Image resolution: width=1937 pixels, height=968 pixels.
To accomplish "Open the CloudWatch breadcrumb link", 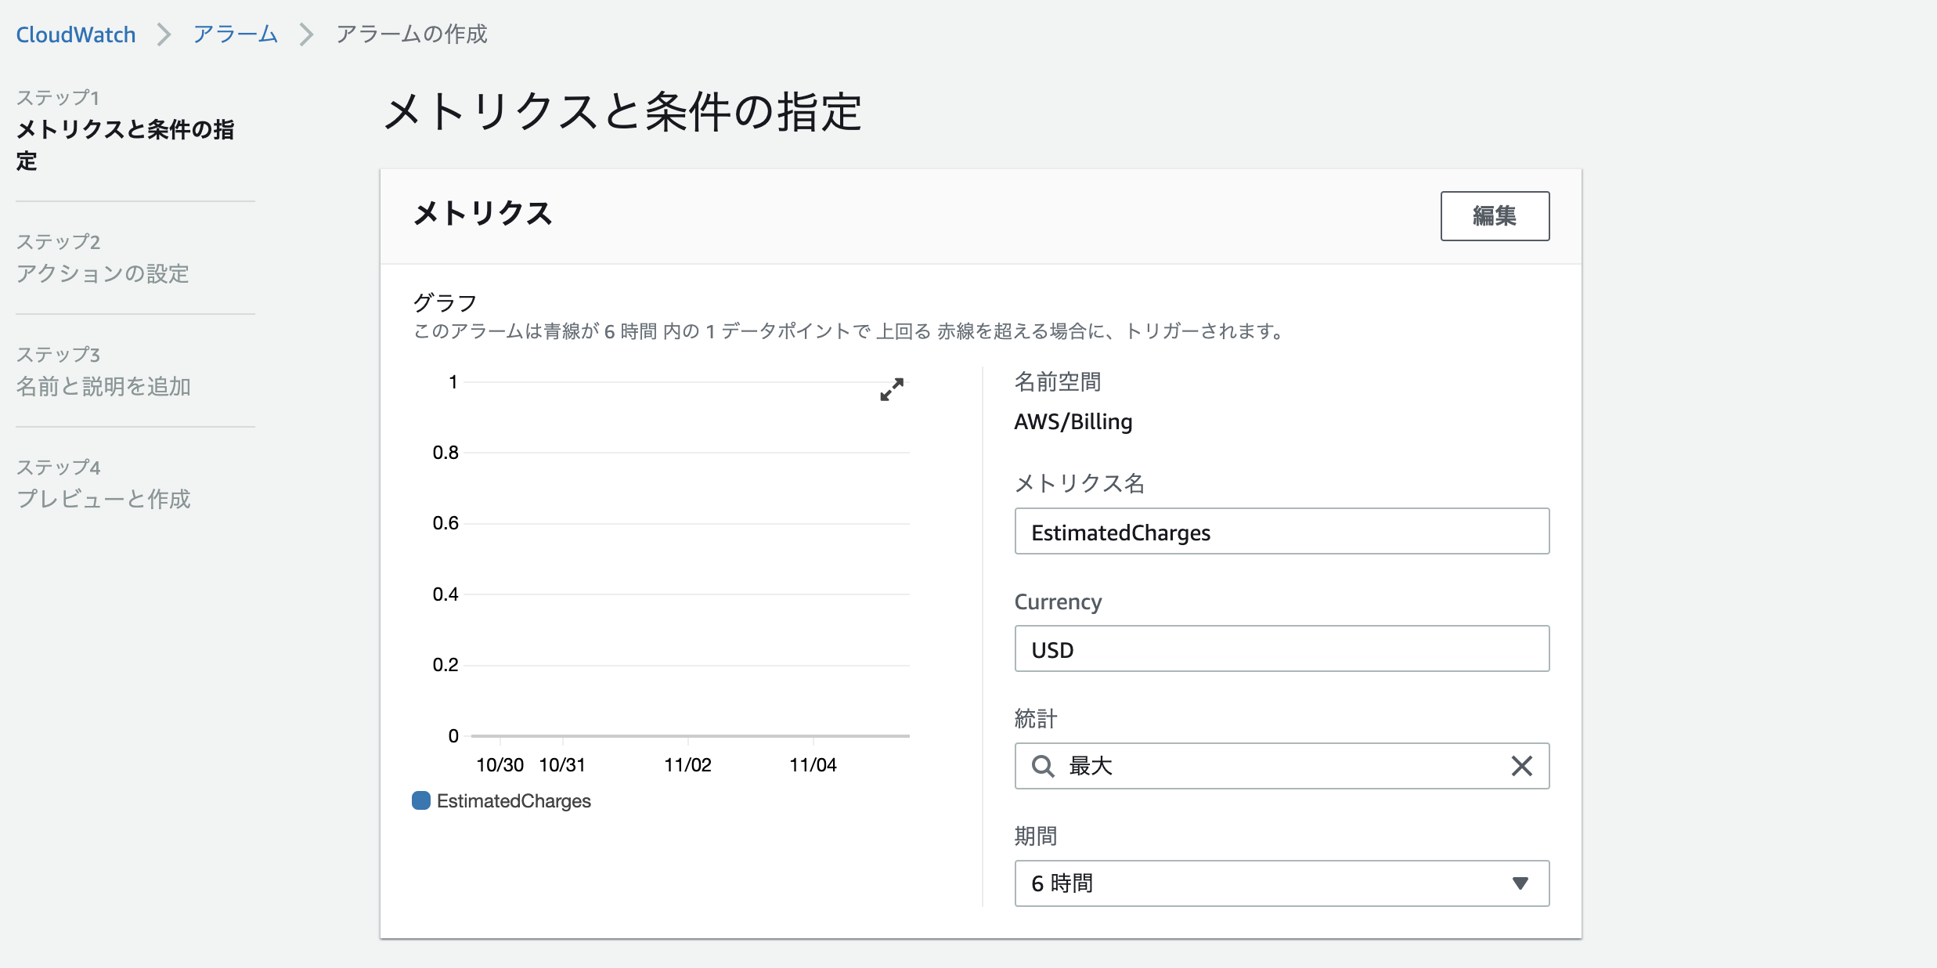I will (75, 34).
